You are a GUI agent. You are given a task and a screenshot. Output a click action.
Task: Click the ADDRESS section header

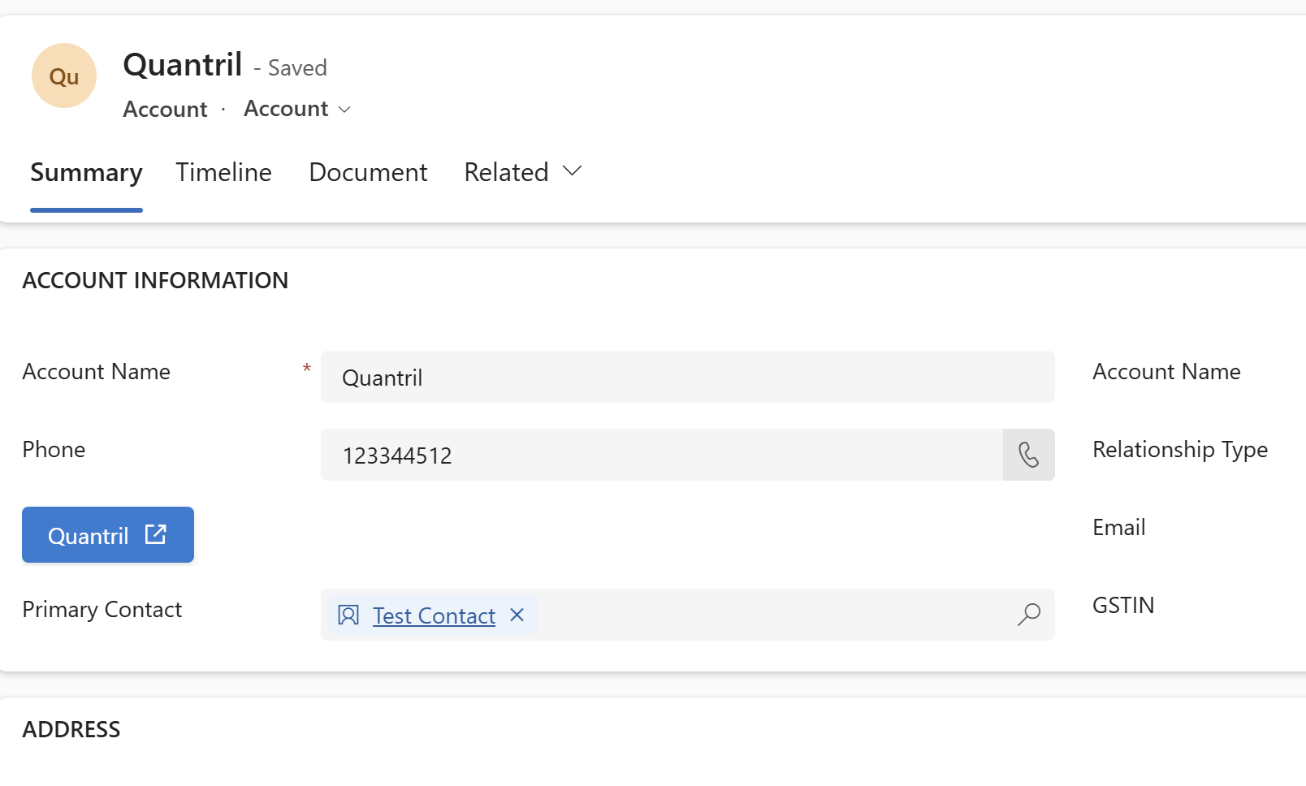[x=71, y=729]
